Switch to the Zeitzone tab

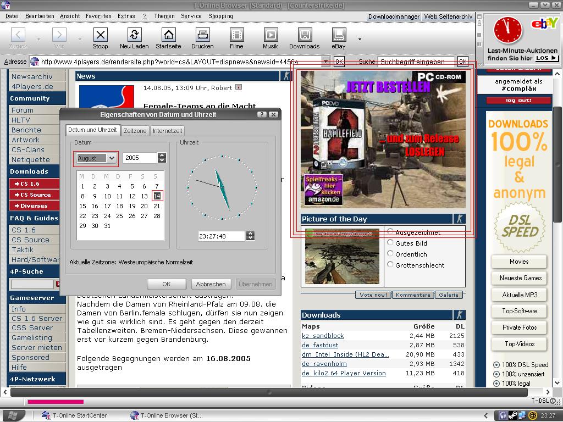pyautogui.click(x=135, y=131)
